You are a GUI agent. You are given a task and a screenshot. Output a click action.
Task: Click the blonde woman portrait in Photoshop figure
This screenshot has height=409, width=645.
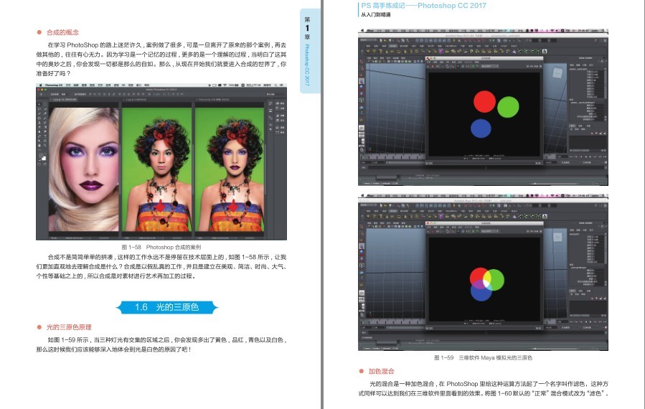(x=84, y=169)
